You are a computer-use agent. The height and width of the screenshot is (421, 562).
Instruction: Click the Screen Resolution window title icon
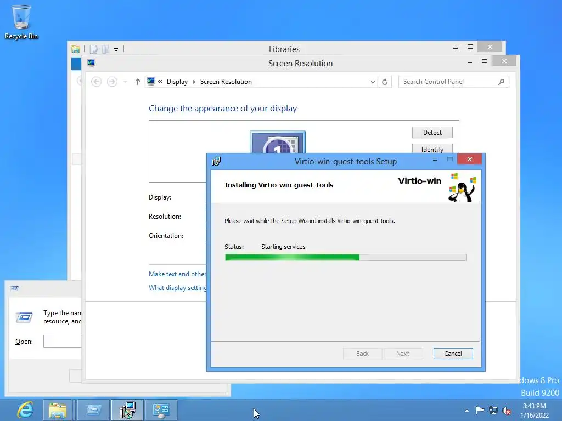(91, 64)
